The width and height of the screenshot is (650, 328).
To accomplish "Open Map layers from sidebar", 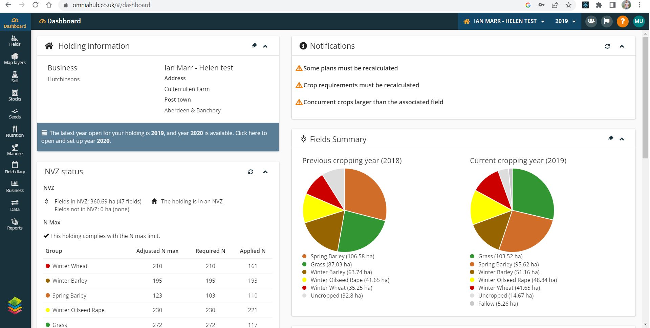I will point(15,59).
